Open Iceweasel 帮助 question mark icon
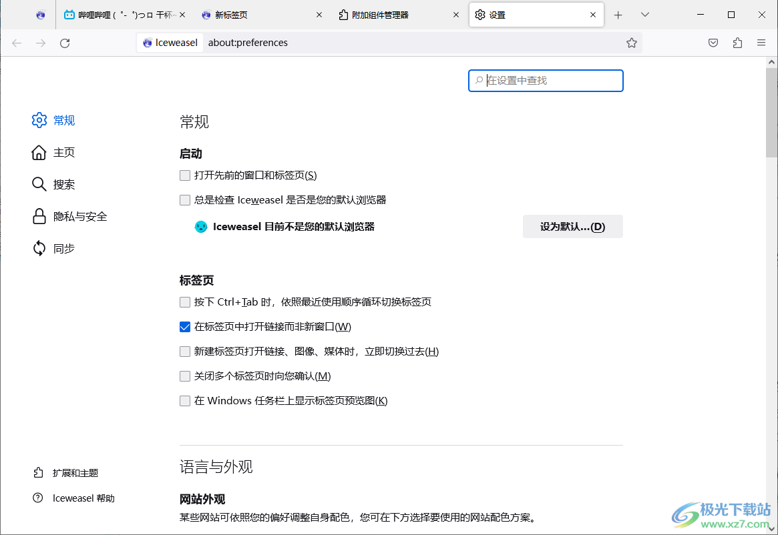 coord(37,498)
